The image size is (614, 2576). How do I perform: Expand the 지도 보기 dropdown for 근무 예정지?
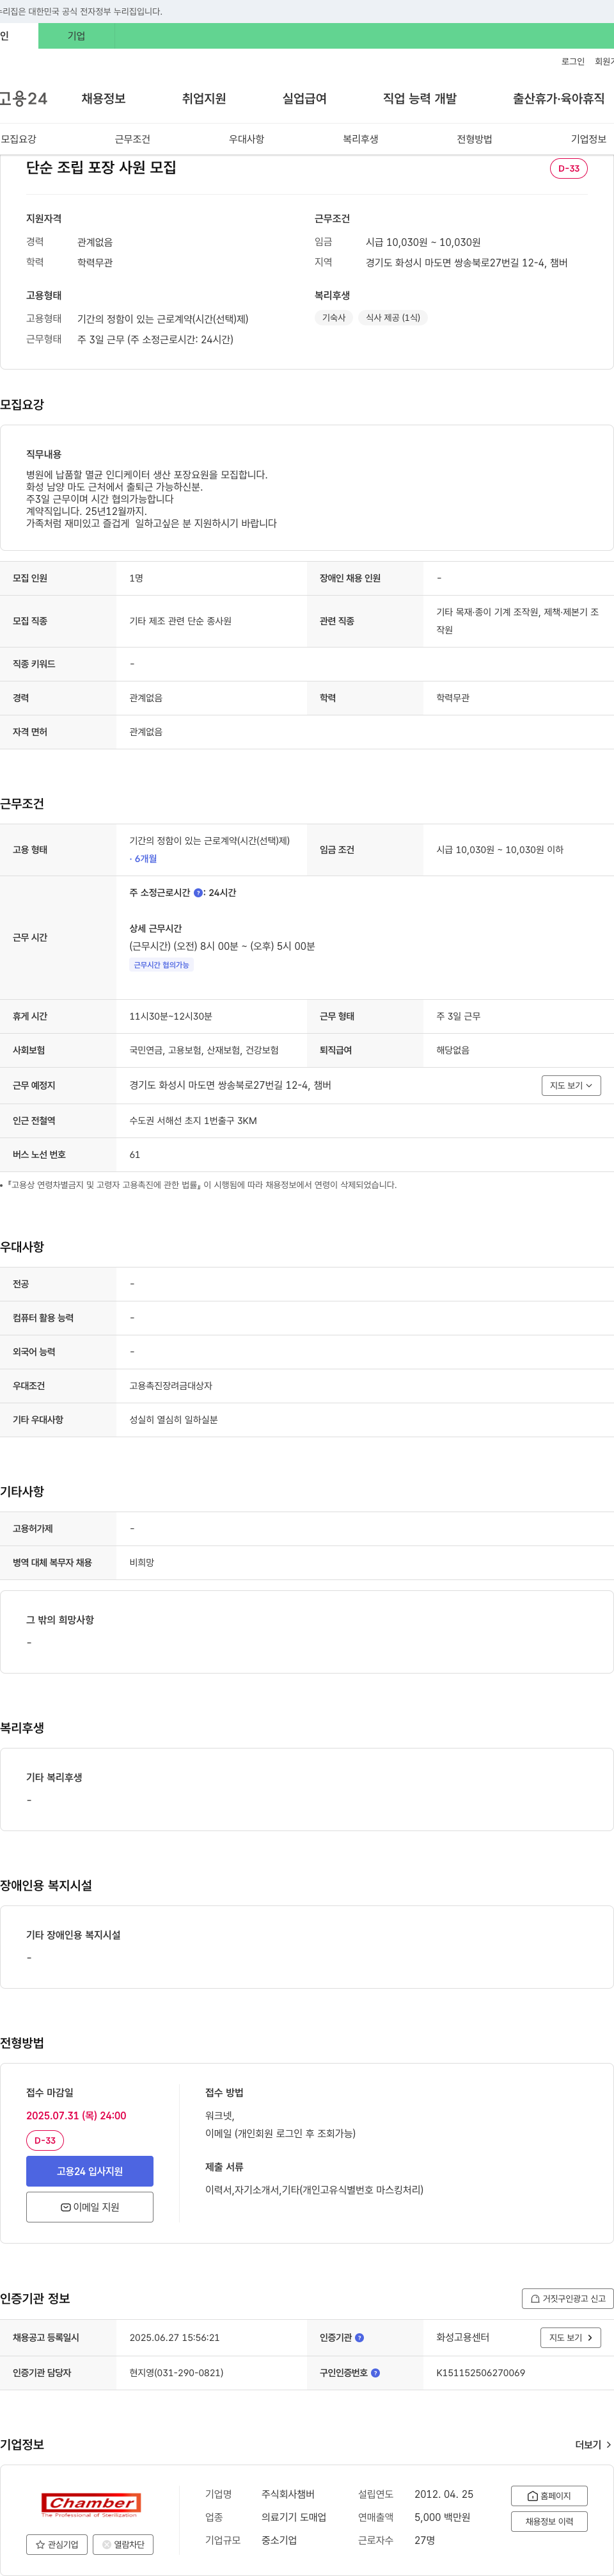[571, 1085]
